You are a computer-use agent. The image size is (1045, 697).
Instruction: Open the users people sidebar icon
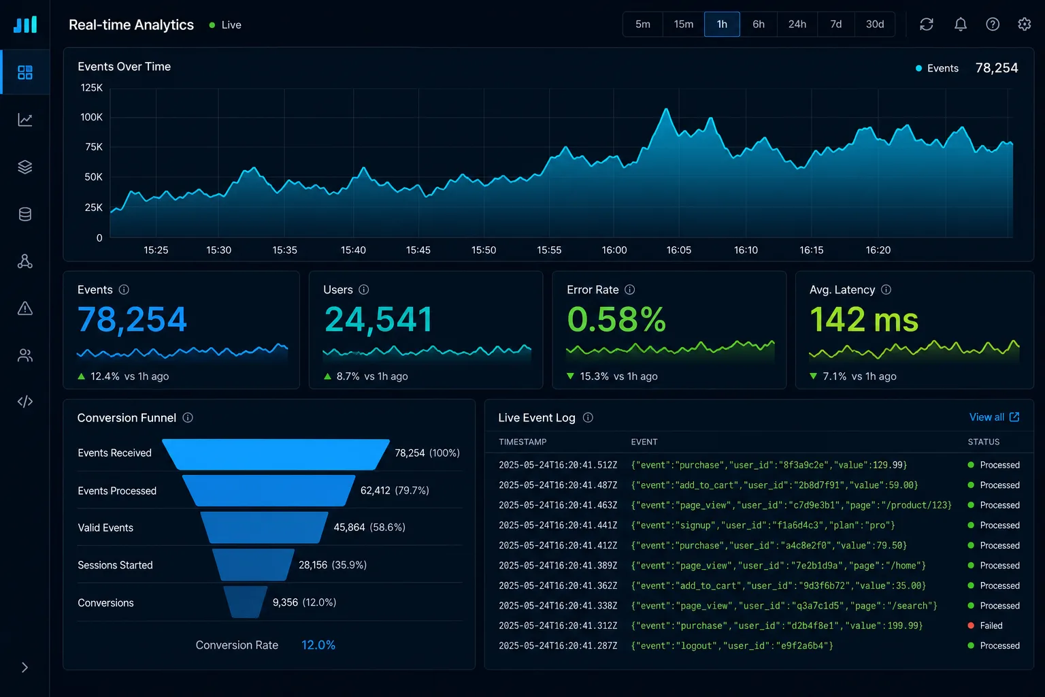pos(25,355)
